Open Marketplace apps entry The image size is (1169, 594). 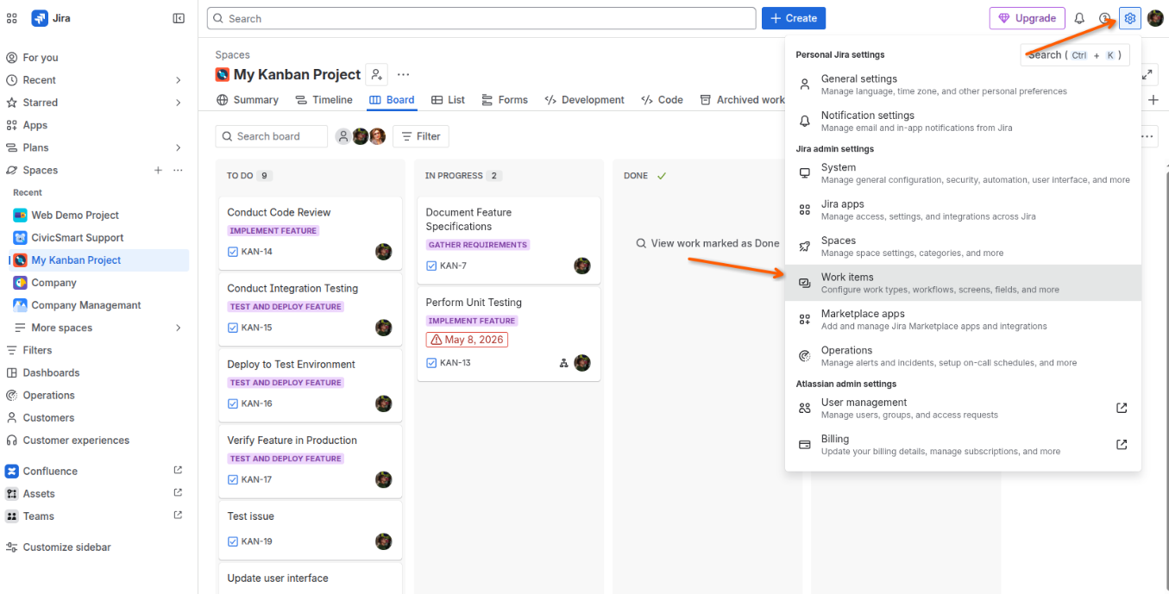(963, 319)
